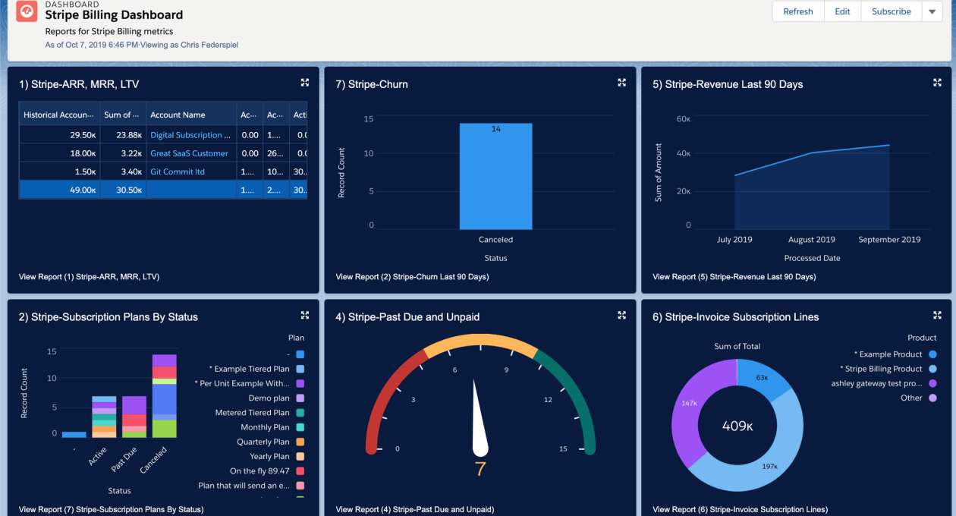Click the Refresh button
The image size is (956, 516).
click(798, 11)
